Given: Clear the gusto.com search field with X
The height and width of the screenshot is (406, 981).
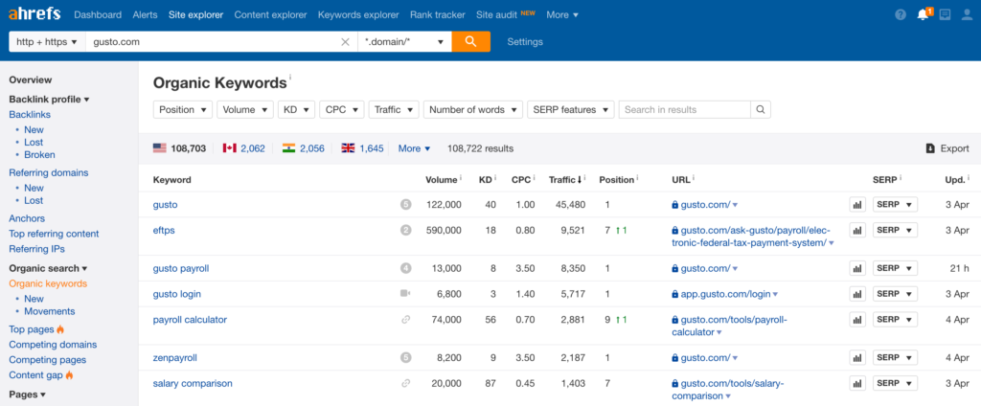Looking at the screenshot, I should (345, 42).
